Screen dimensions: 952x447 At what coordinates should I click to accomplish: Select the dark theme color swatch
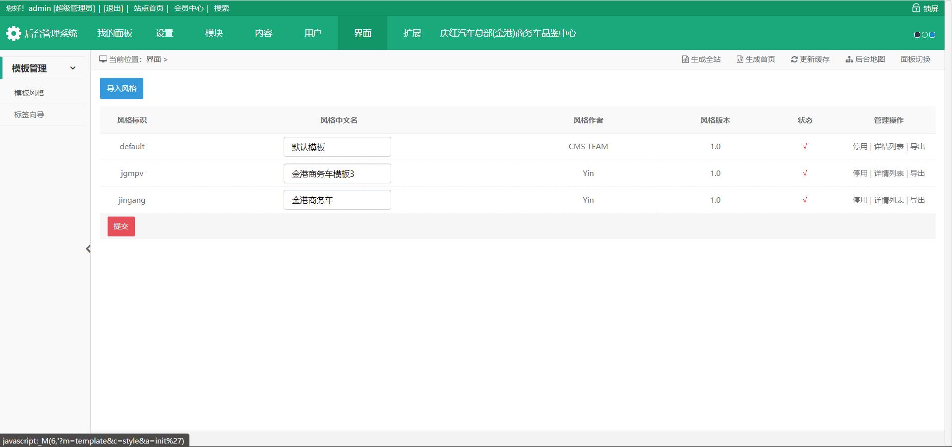pos(917,35)
